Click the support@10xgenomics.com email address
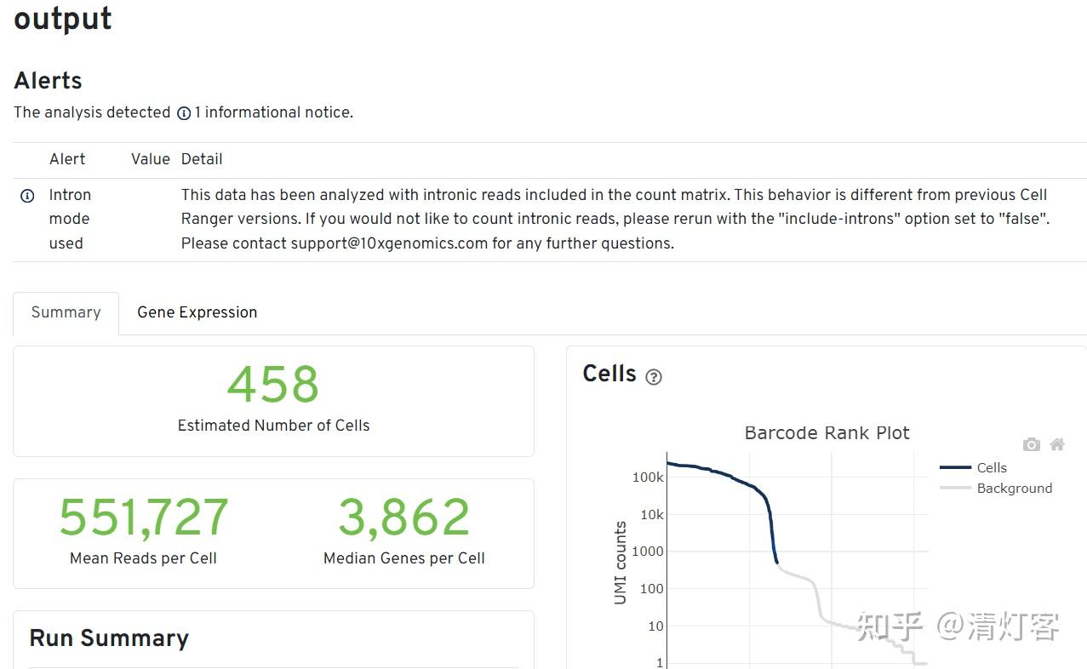 [389, 243]
